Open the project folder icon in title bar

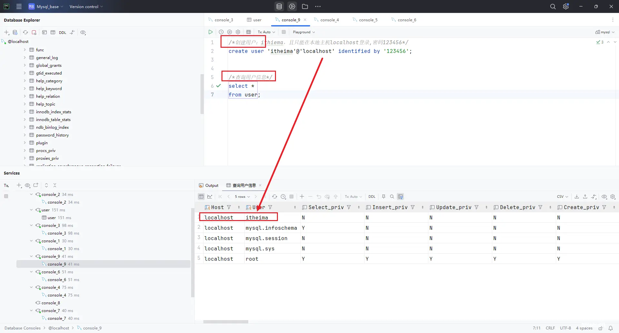point(305,6)
